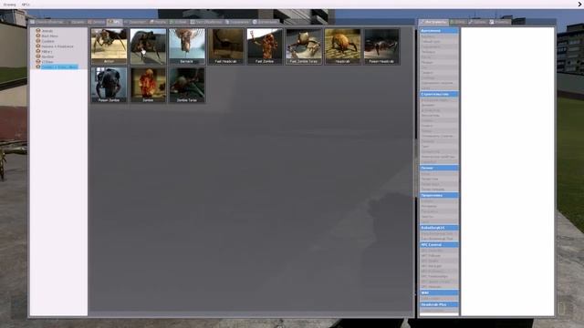Spawn the Fast Zombie Torso NPC

click(x=304, y=46)
